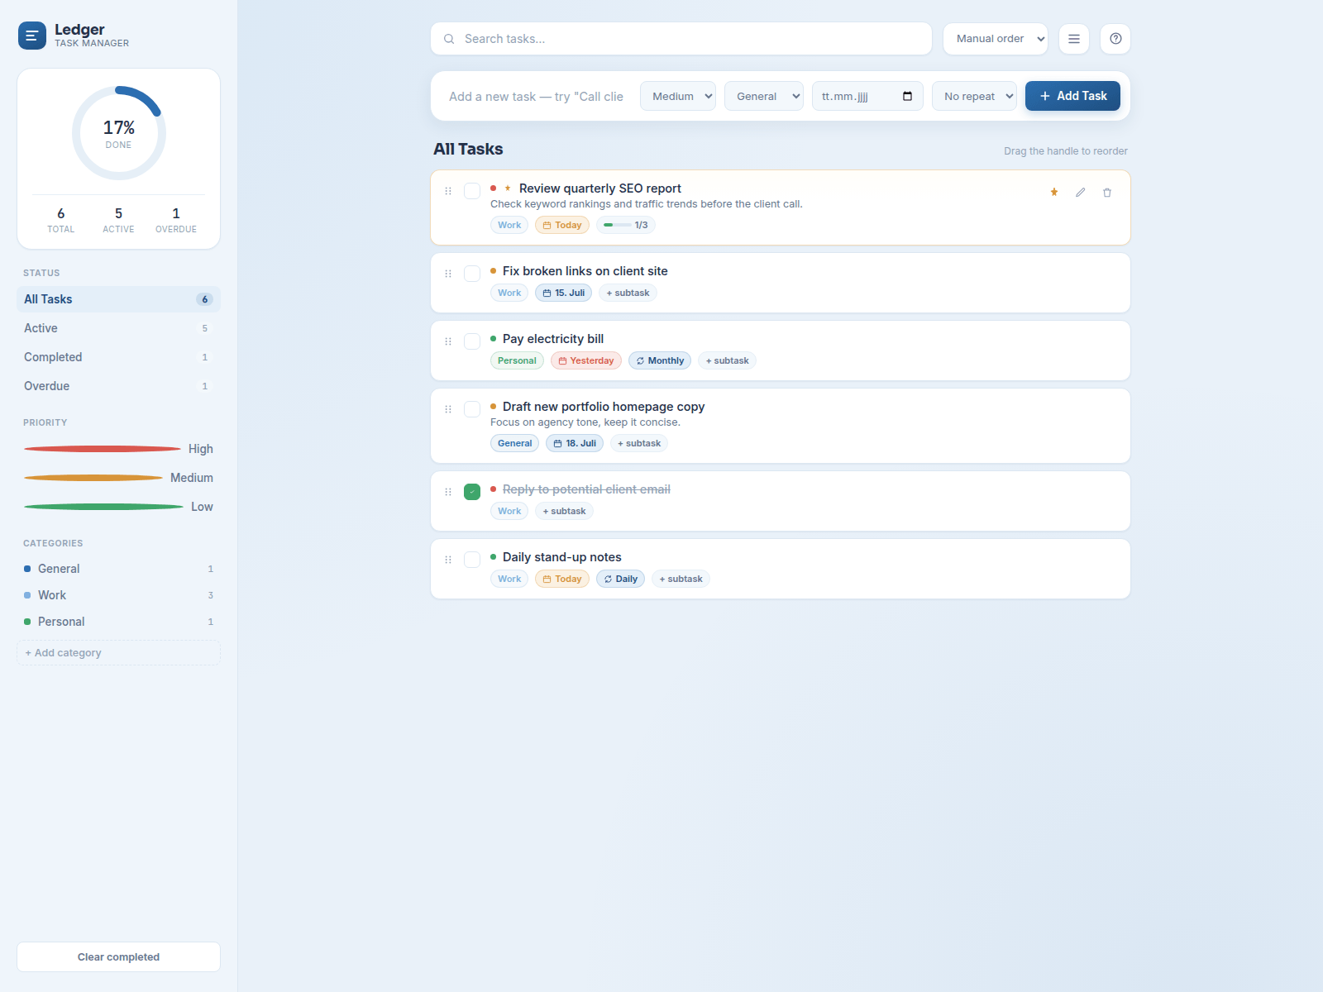Open the No repeat dropdown
Viewport: 1323px width, 992px height.
pos(975,96)
